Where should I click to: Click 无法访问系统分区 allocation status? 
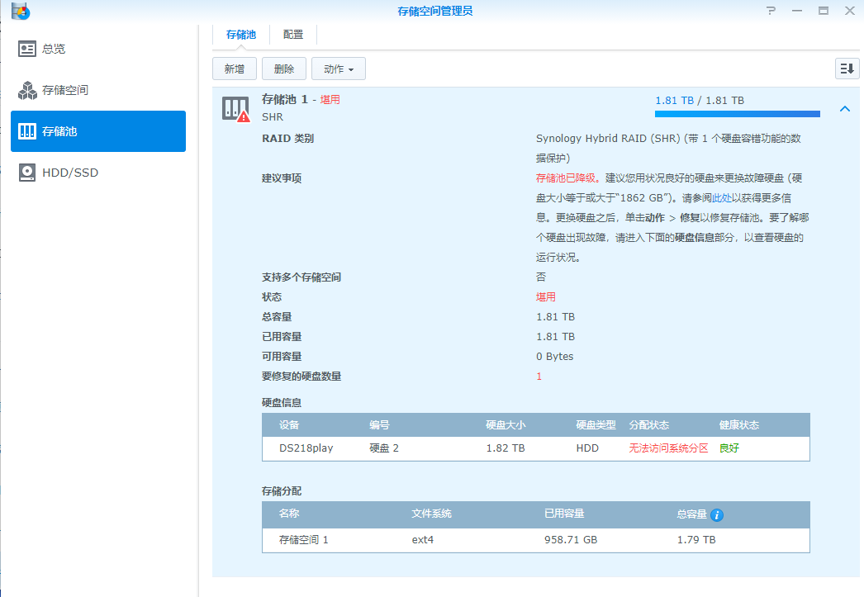coord(668,448)
